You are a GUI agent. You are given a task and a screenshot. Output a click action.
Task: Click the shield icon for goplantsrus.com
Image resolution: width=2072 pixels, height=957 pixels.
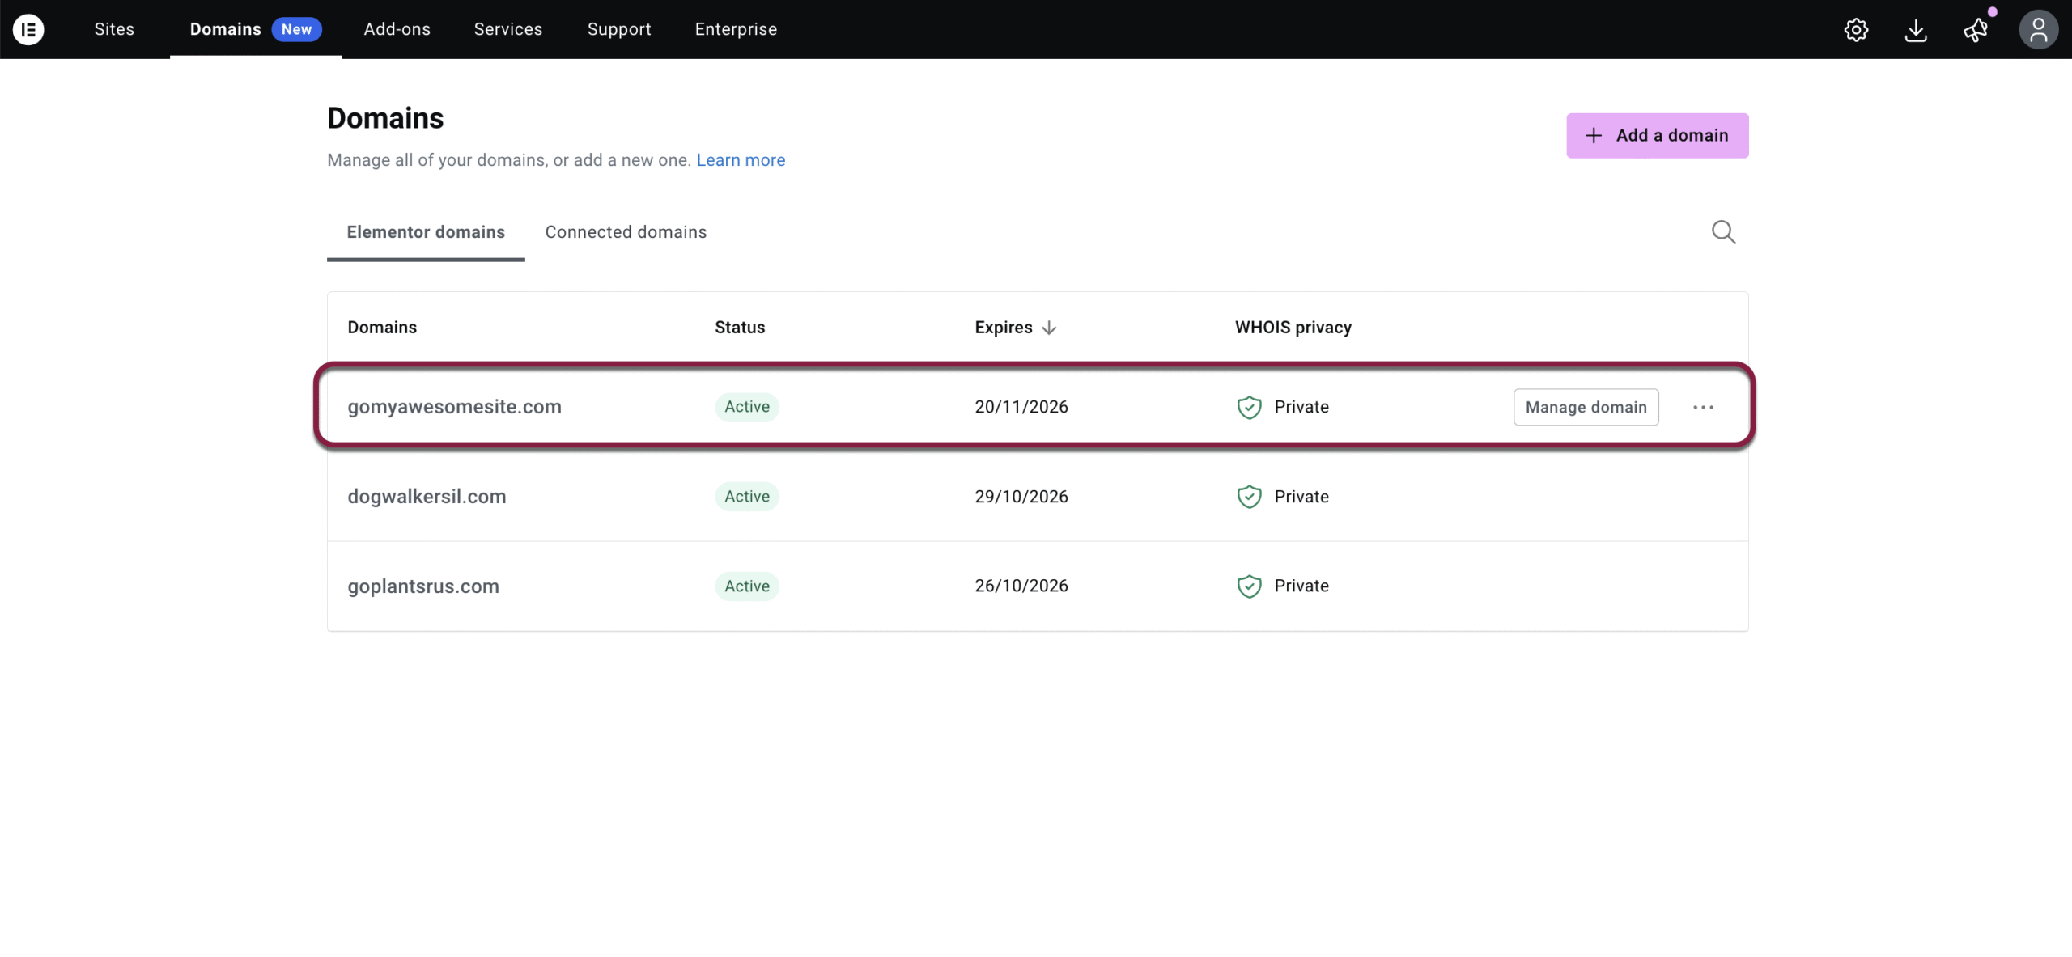click(1249, 586)
